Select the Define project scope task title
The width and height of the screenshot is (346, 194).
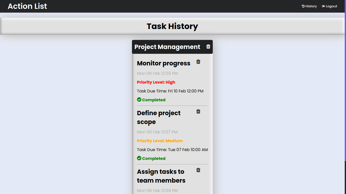(159, 117)
